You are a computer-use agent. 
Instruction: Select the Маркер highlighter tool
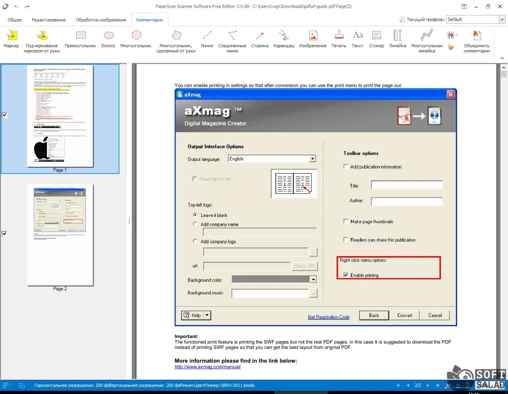11,39
